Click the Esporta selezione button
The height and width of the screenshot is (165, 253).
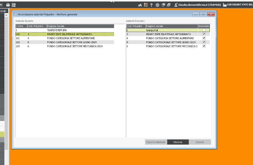tap(156, 142)
